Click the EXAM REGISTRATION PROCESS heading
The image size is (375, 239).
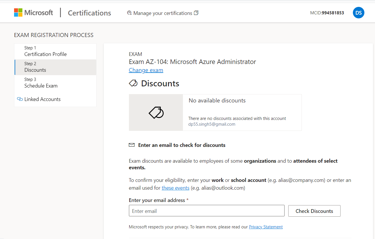coord(54,35)
